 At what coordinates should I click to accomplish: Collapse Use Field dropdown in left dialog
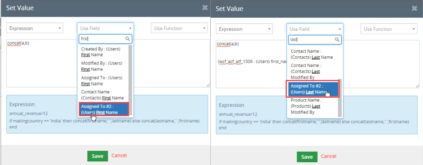click(x=105, y=28)
